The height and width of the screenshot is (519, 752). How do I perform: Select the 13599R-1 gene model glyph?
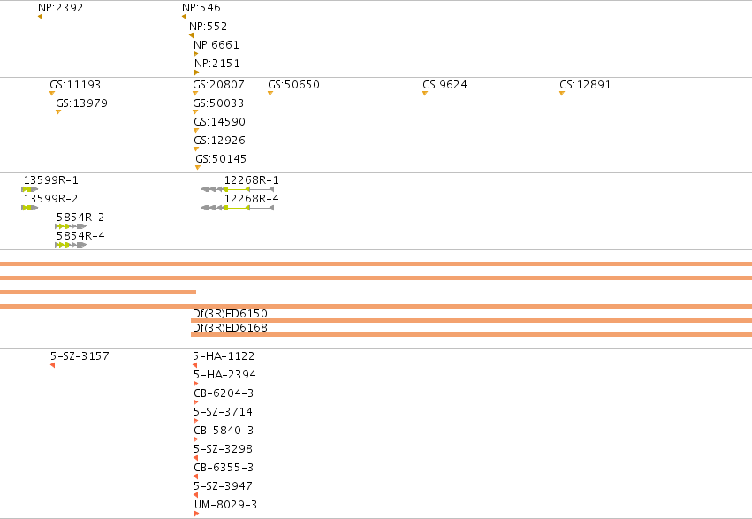tap(30, 189)
